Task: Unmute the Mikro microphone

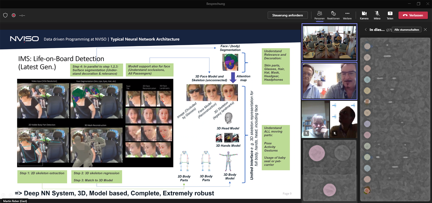Action: click(377, 15)
